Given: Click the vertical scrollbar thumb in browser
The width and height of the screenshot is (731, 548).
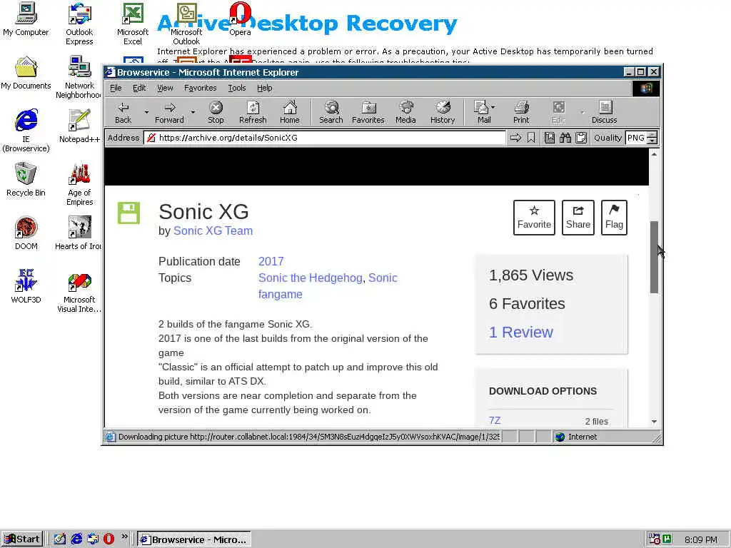Looking at the screenshot, I should pyautogui.click(x=654, y=257).
